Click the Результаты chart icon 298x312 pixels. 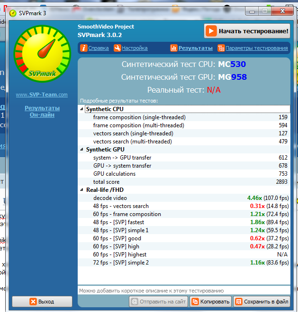pyautogui.click(x=174, y=48)
